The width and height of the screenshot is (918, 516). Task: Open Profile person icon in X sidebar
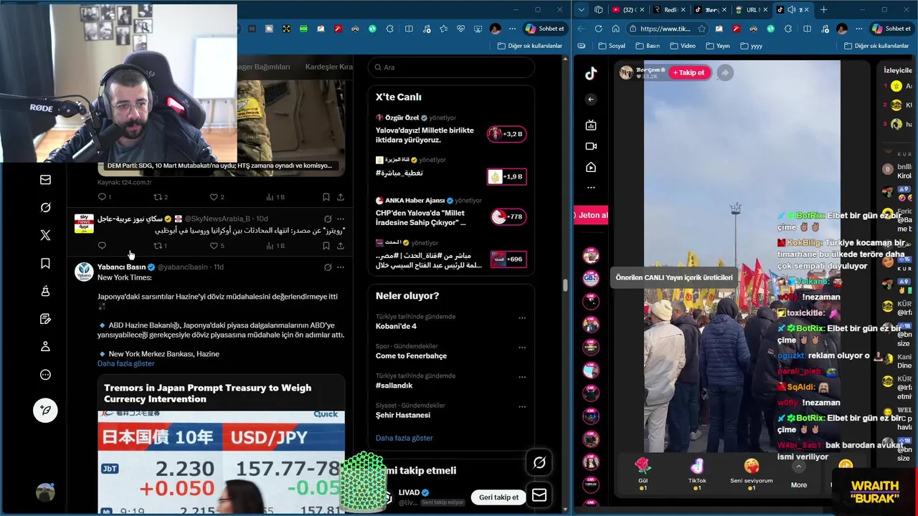tap(45, 346)
